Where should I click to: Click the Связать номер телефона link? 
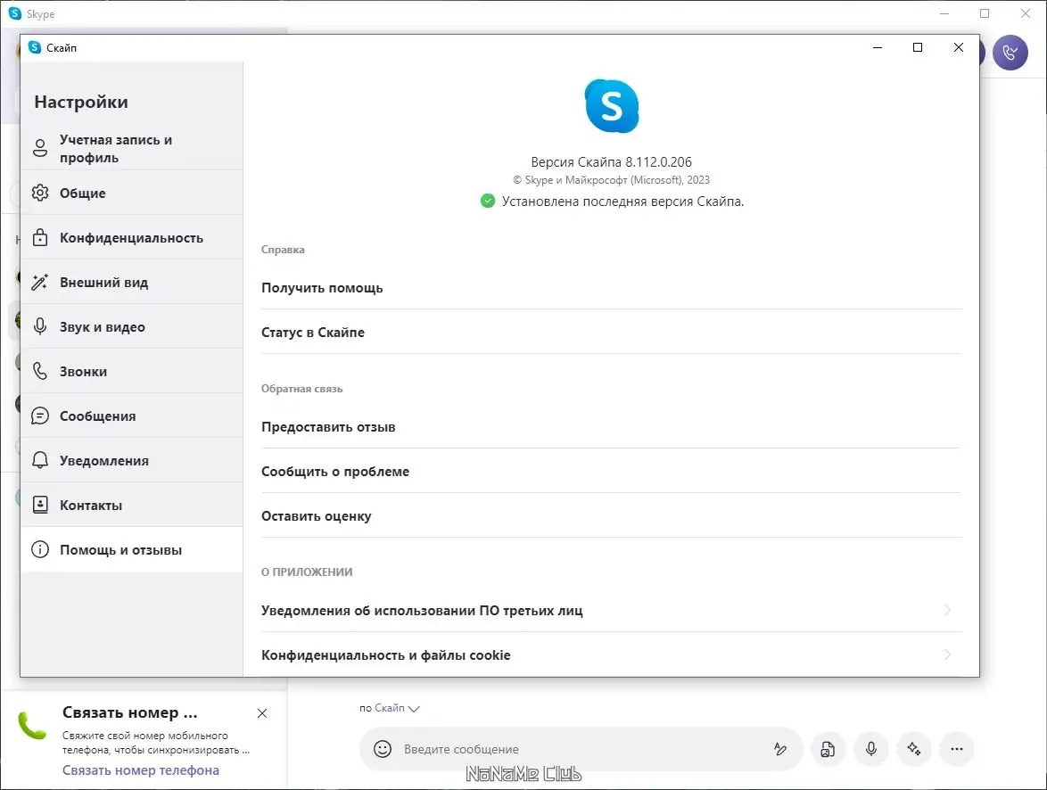(141, 770)
